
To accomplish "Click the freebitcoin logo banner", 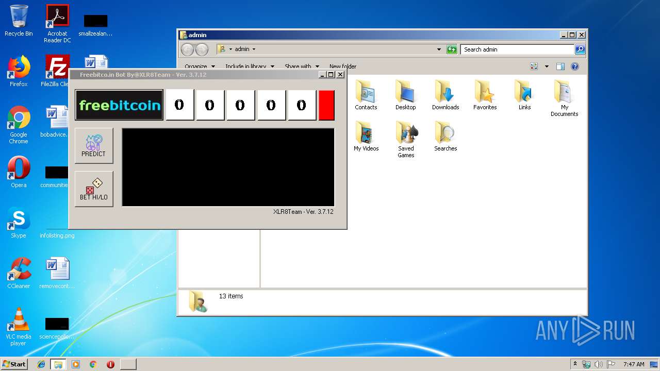I will pyautogui.click(x=119, y=105).
